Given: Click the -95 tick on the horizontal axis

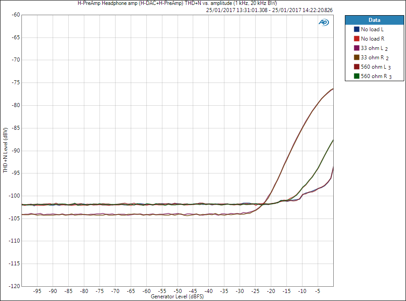Looking at the screenshot, I should click(x=37, y=291).
